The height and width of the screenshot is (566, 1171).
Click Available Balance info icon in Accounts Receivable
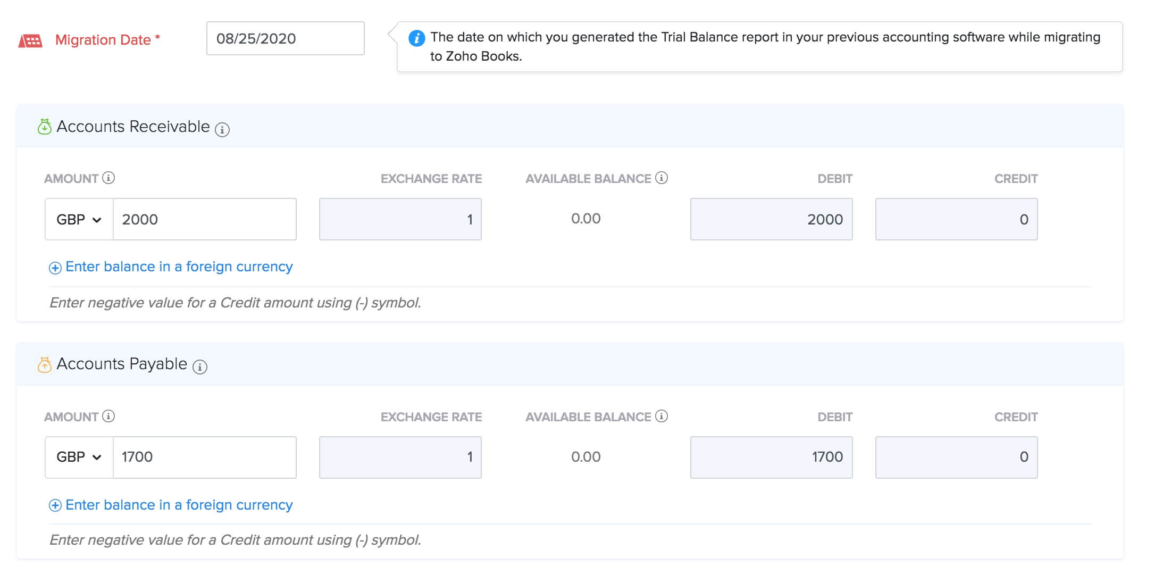tap(662, 178)
